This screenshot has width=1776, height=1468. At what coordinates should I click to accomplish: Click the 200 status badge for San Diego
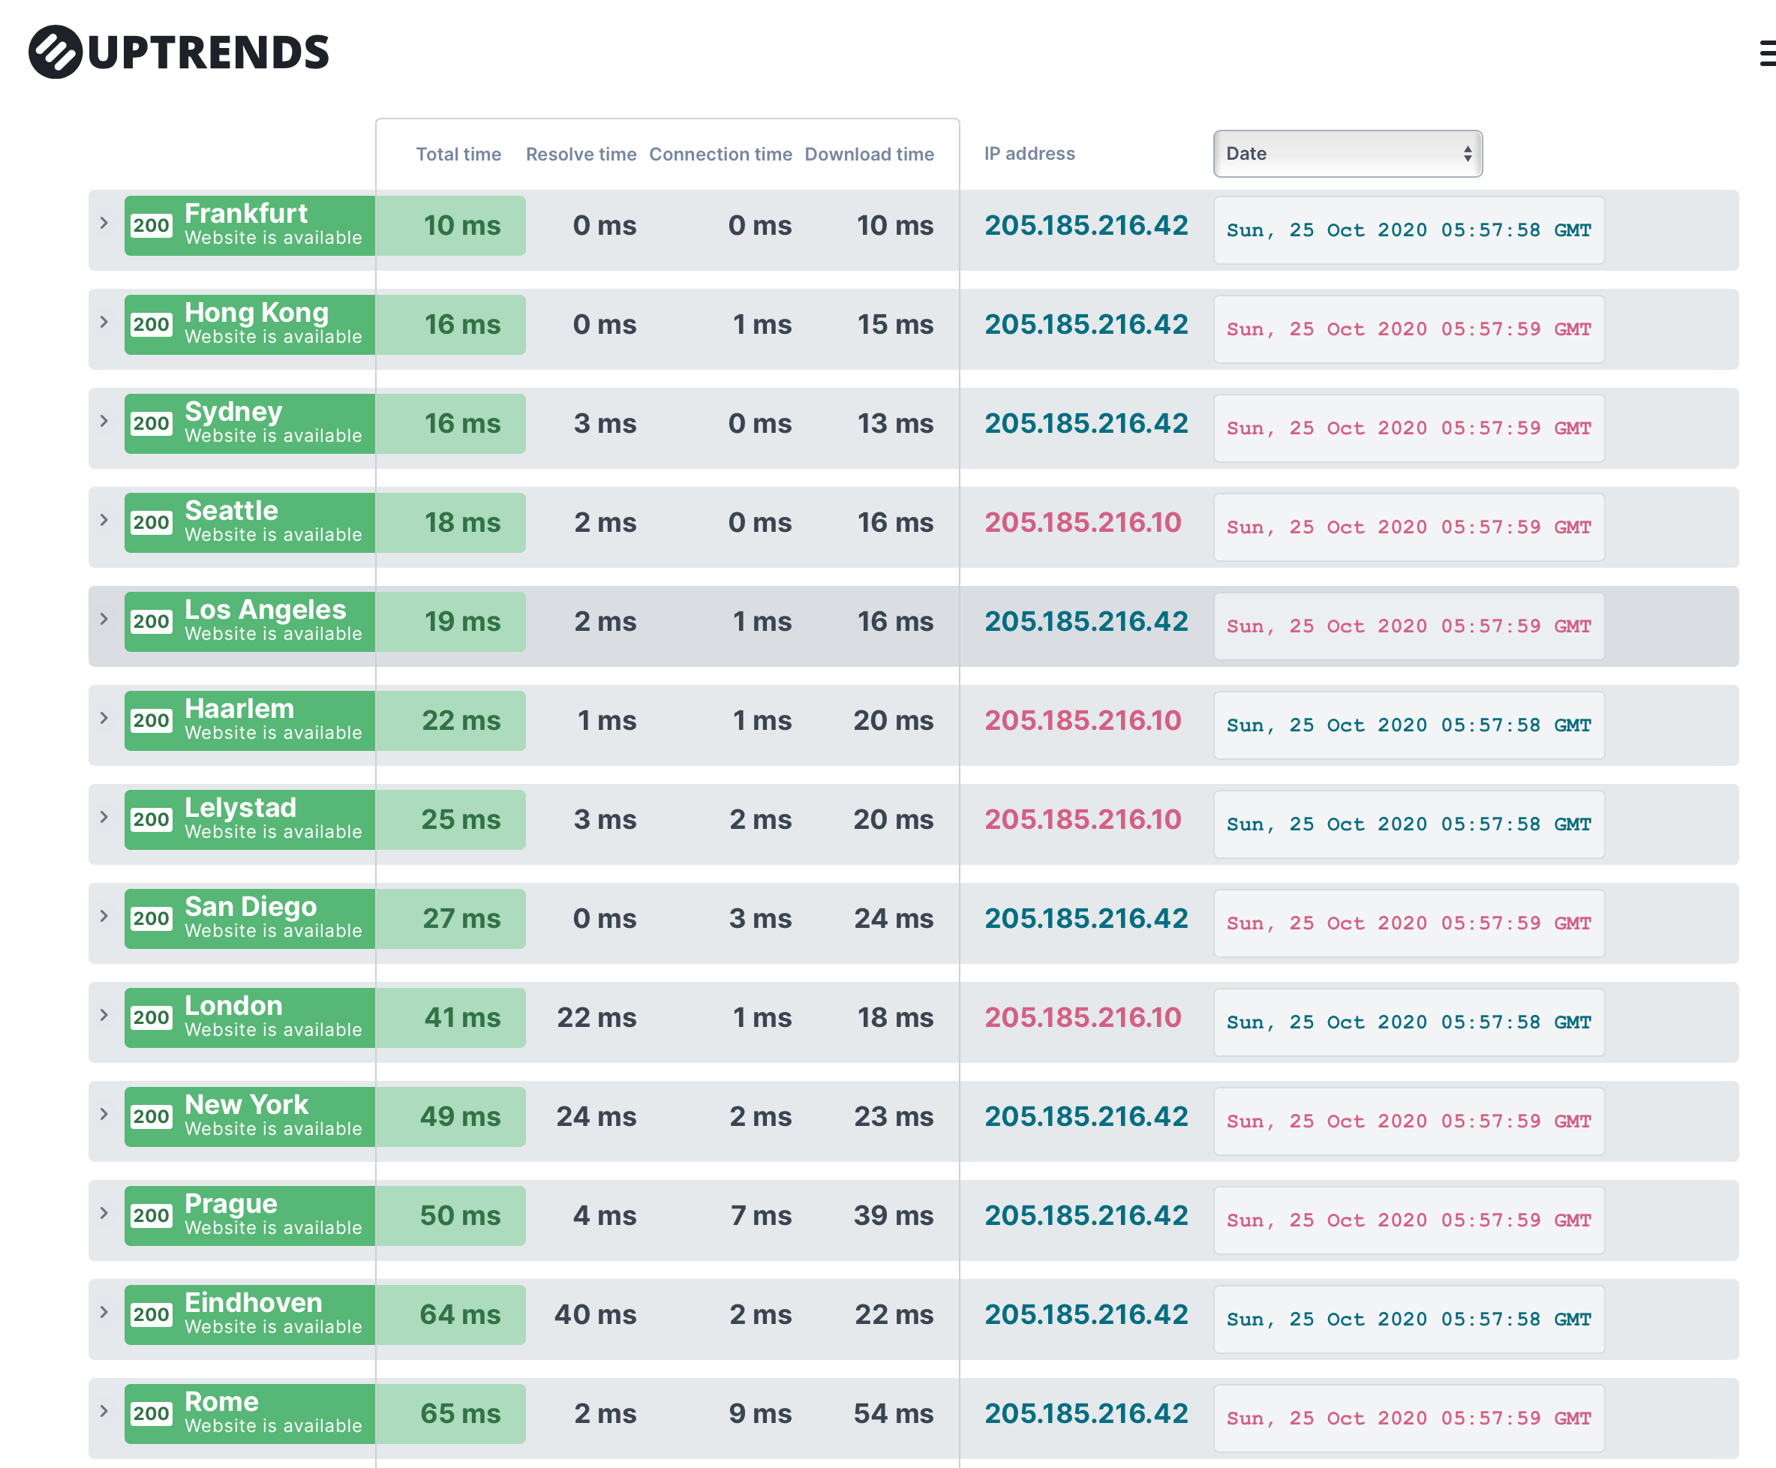coord(152,918)
